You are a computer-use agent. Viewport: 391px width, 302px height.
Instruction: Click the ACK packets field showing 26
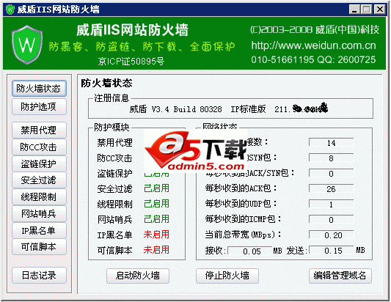click(x=331, y=189)
